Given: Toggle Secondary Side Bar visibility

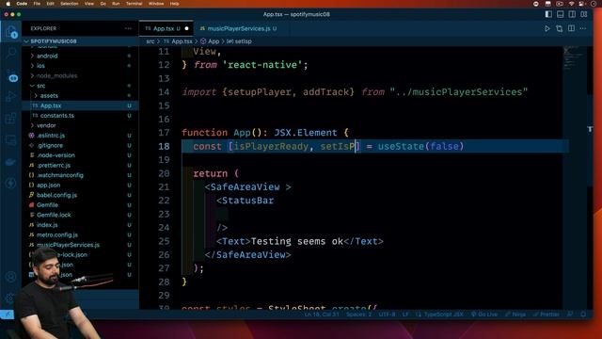Looking at the screenshot, I should click(572, 14).
